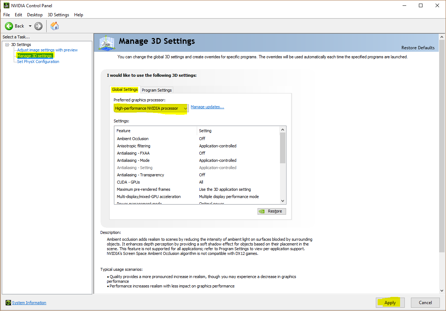Click the Apply button
446x311 pixels.
point(390,303)
